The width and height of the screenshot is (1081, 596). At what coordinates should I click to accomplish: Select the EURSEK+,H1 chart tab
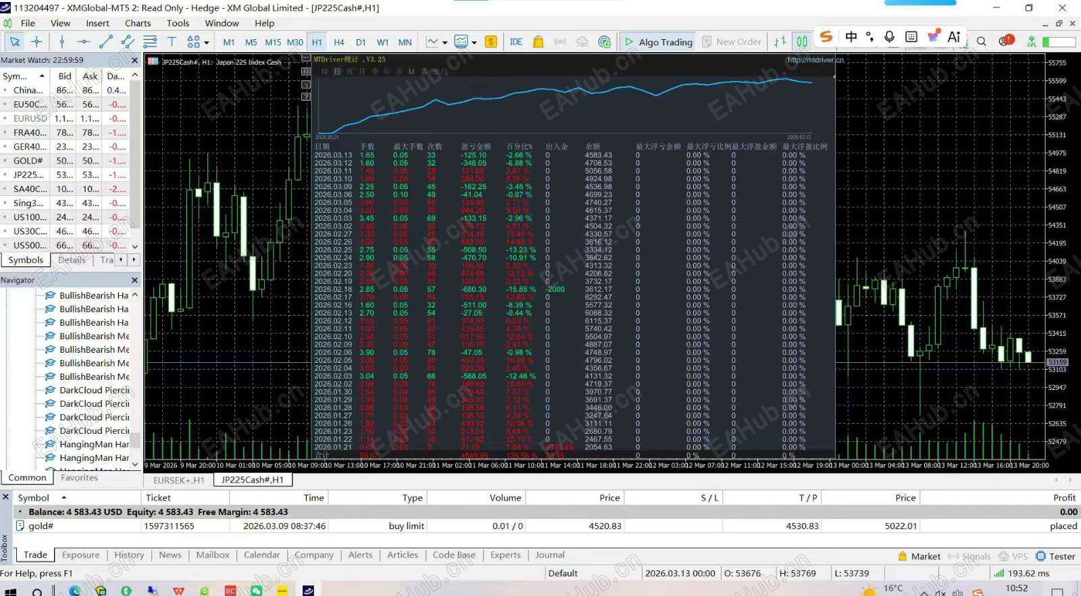(x=179, y=480)
